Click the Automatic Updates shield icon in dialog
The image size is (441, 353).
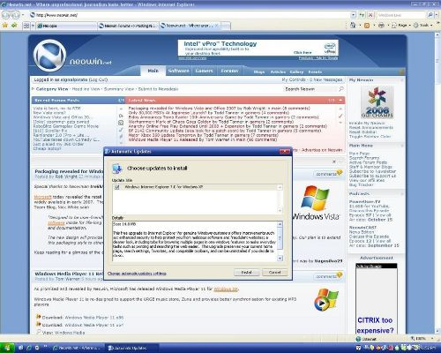pyautogui.click(x=117, y=169)
